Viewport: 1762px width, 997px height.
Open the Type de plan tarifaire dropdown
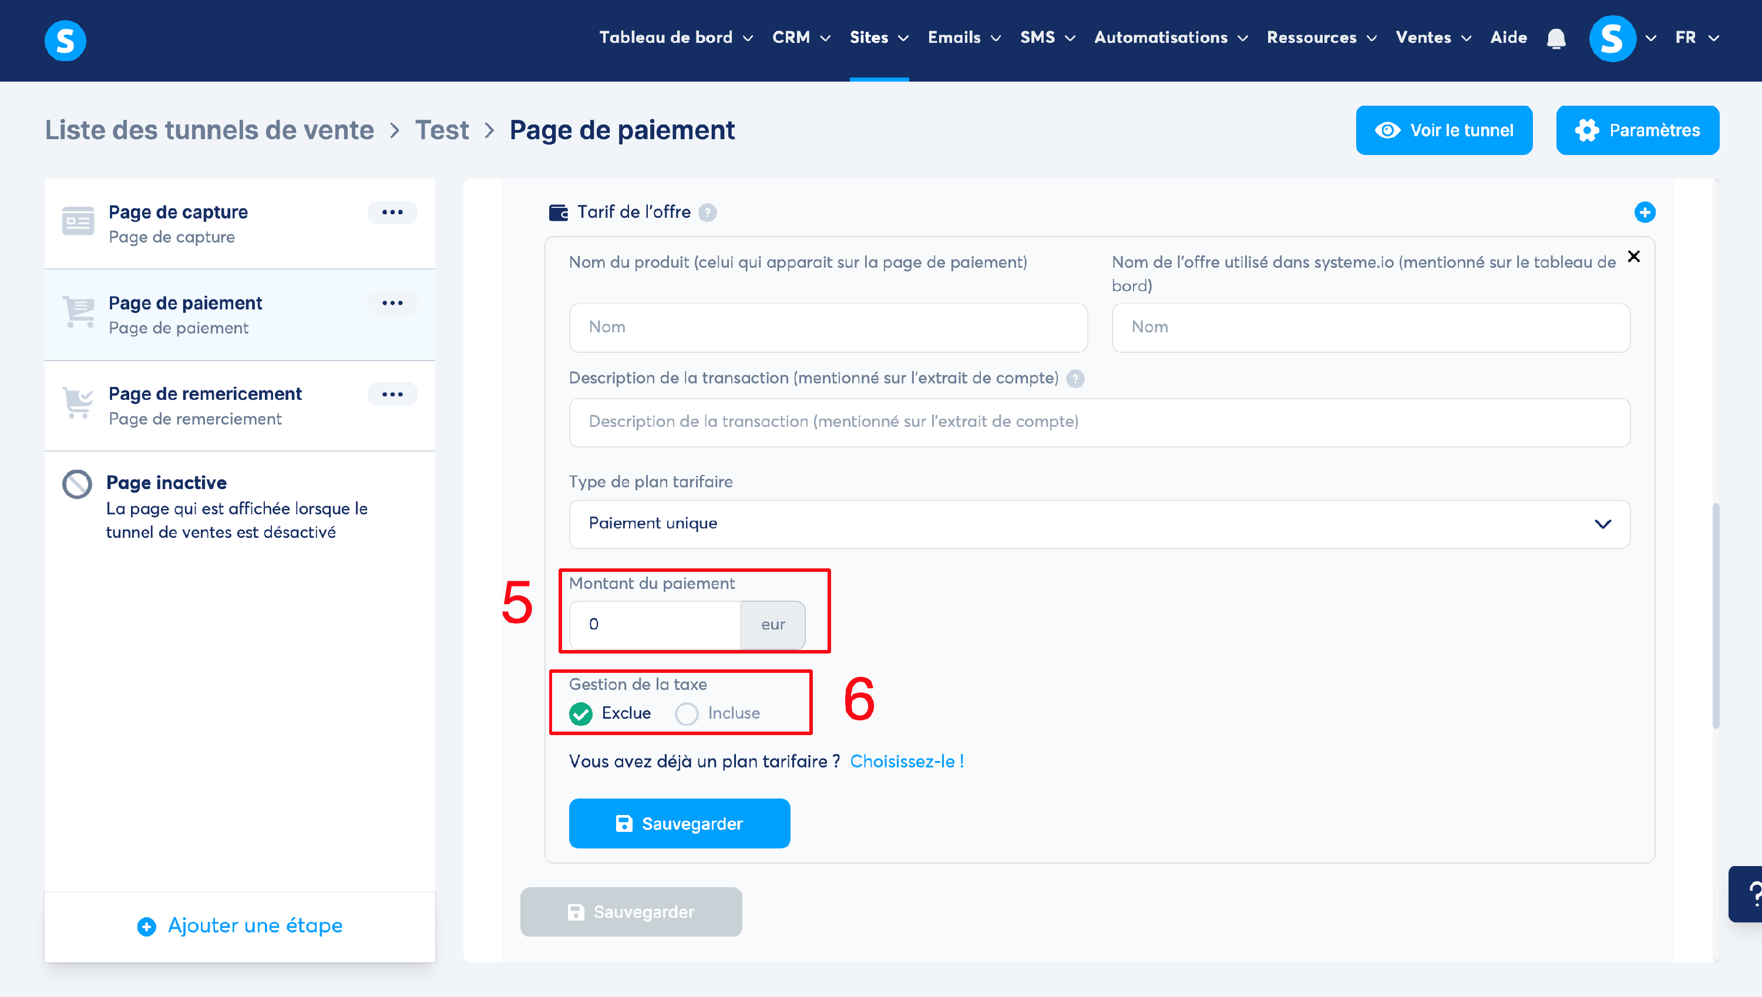[x=1098, y=524]
